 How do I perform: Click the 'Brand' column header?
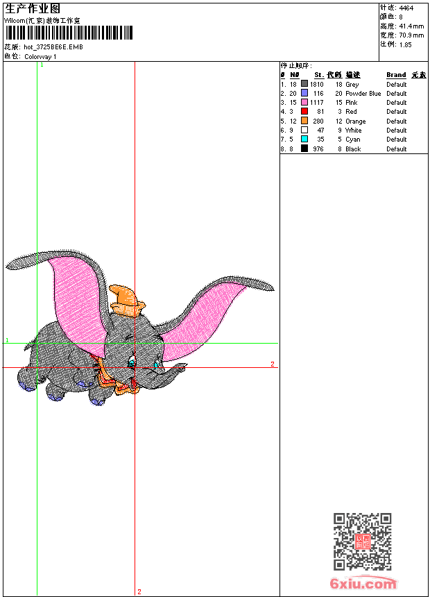point(396,75)
